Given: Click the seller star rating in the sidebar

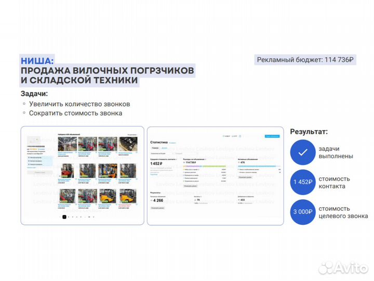Looking at the screenshot, I should 33,149.
